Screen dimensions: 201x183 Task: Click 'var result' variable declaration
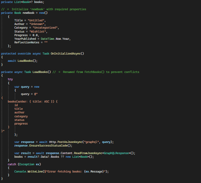[x=23, y=153]
